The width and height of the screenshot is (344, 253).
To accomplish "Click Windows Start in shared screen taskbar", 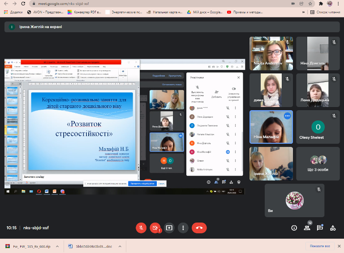I will coord(8,191).
